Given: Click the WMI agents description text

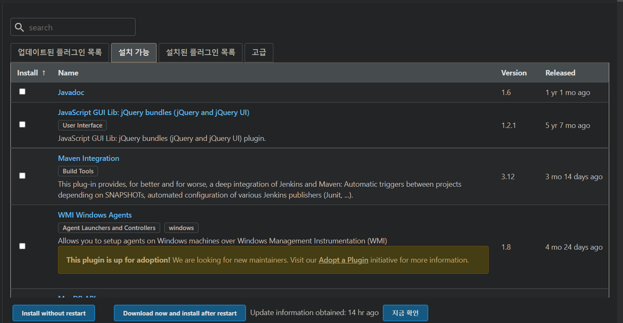Looking at the screenshot, I should tap(222, 241).
